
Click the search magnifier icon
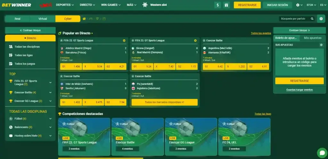pos(312,19)
